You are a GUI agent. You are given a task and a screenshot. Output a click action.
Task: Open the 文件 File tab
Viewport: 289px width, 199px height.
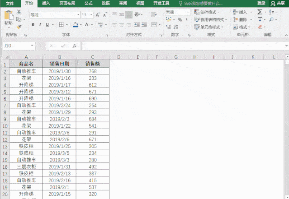click(10, 3)
